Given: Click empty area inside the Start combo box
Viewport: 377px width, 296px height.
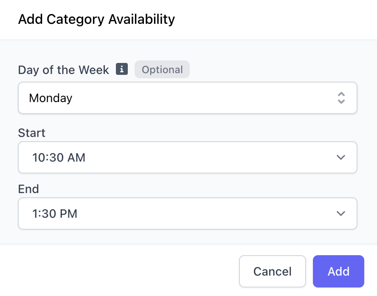Looking at the screenshot, I should [204, 157].
